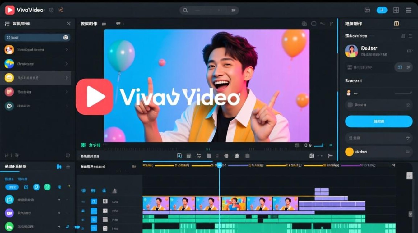Expand the right panel row with the plus icon
The image size is (418, 233).
tap(379, 138)
